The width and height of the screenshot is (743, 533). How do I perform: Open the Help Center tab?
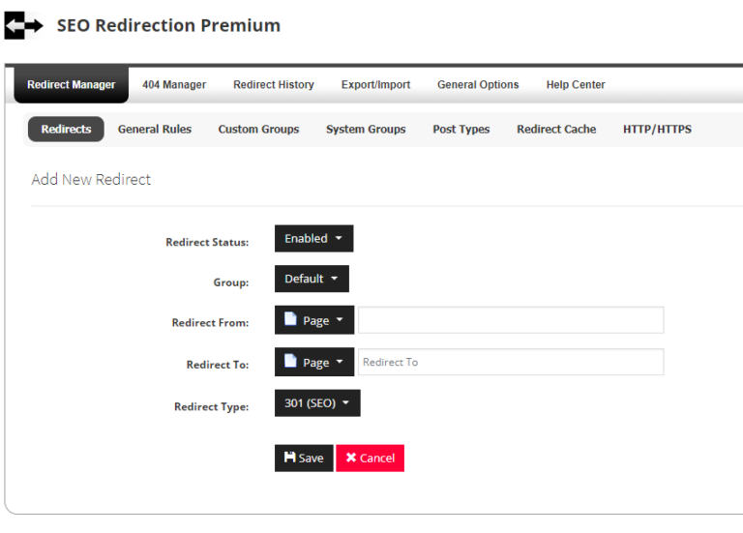click(576, 85)
